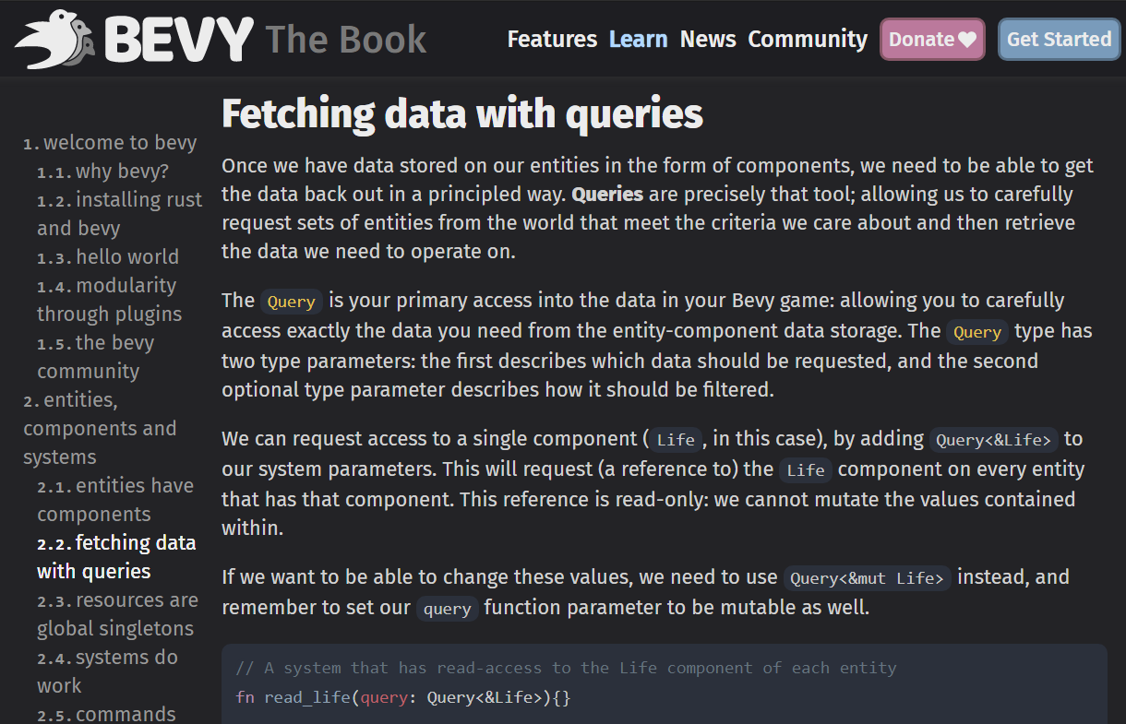
Task: Open 'entities, components and systems' chapter
Action: click(x=100, y=427)
